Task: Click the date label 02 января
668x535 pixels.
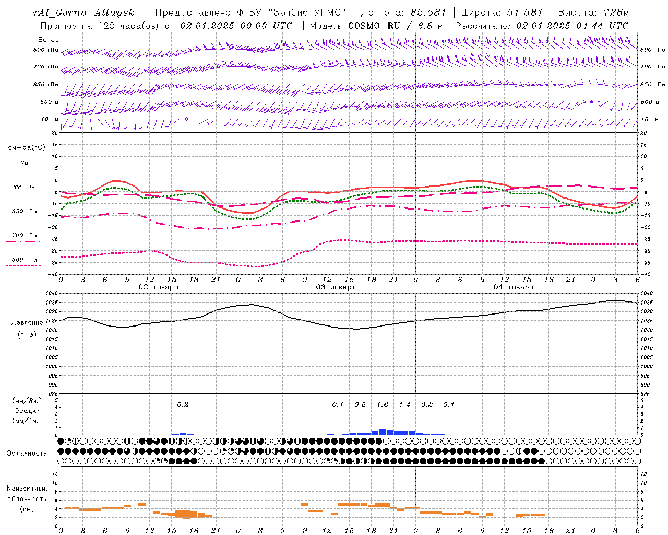Action: pyautogui.click(x=159, y=287)
